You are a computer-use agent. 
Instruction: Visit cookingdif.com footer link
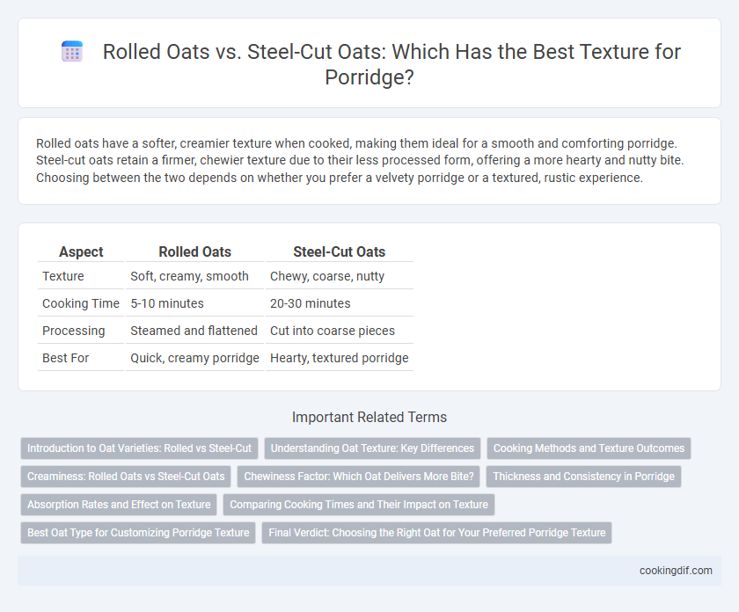click(x=676, y=571)
